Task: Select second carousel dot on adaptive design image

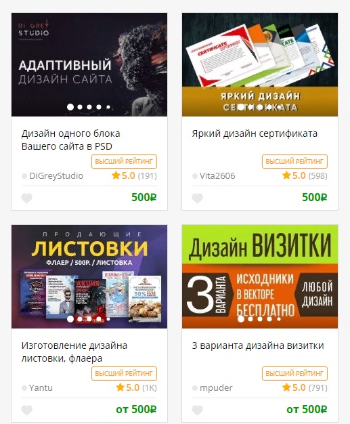Action: point(80,107)
